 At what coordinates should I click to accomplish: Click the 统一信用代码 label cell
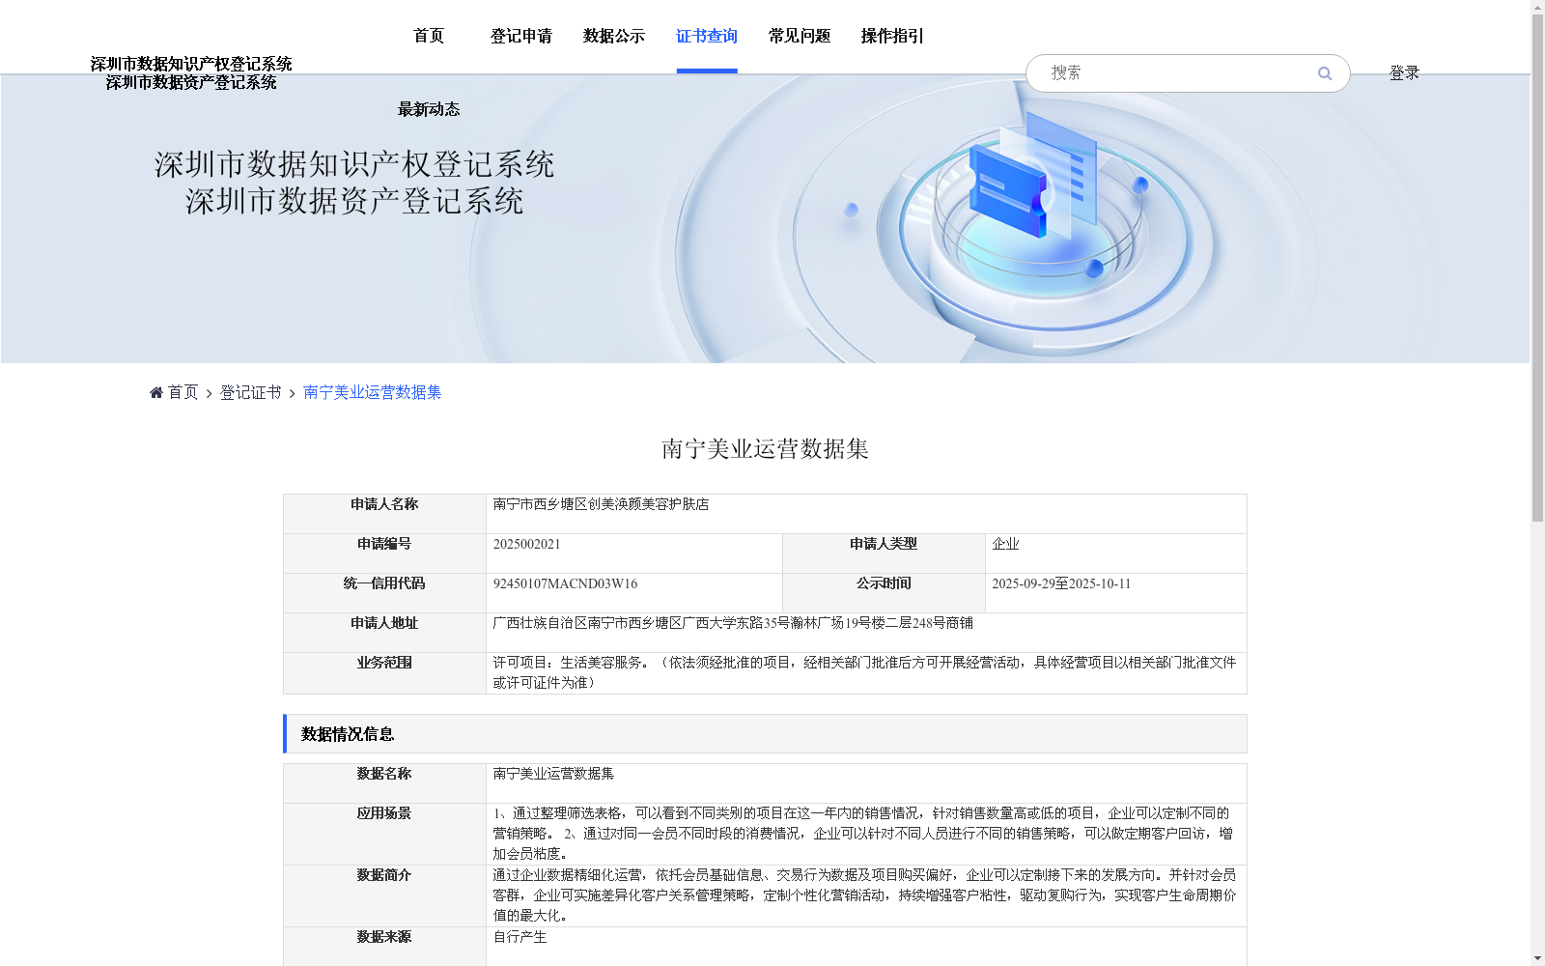pyautogui.click(x=384, y=593)
